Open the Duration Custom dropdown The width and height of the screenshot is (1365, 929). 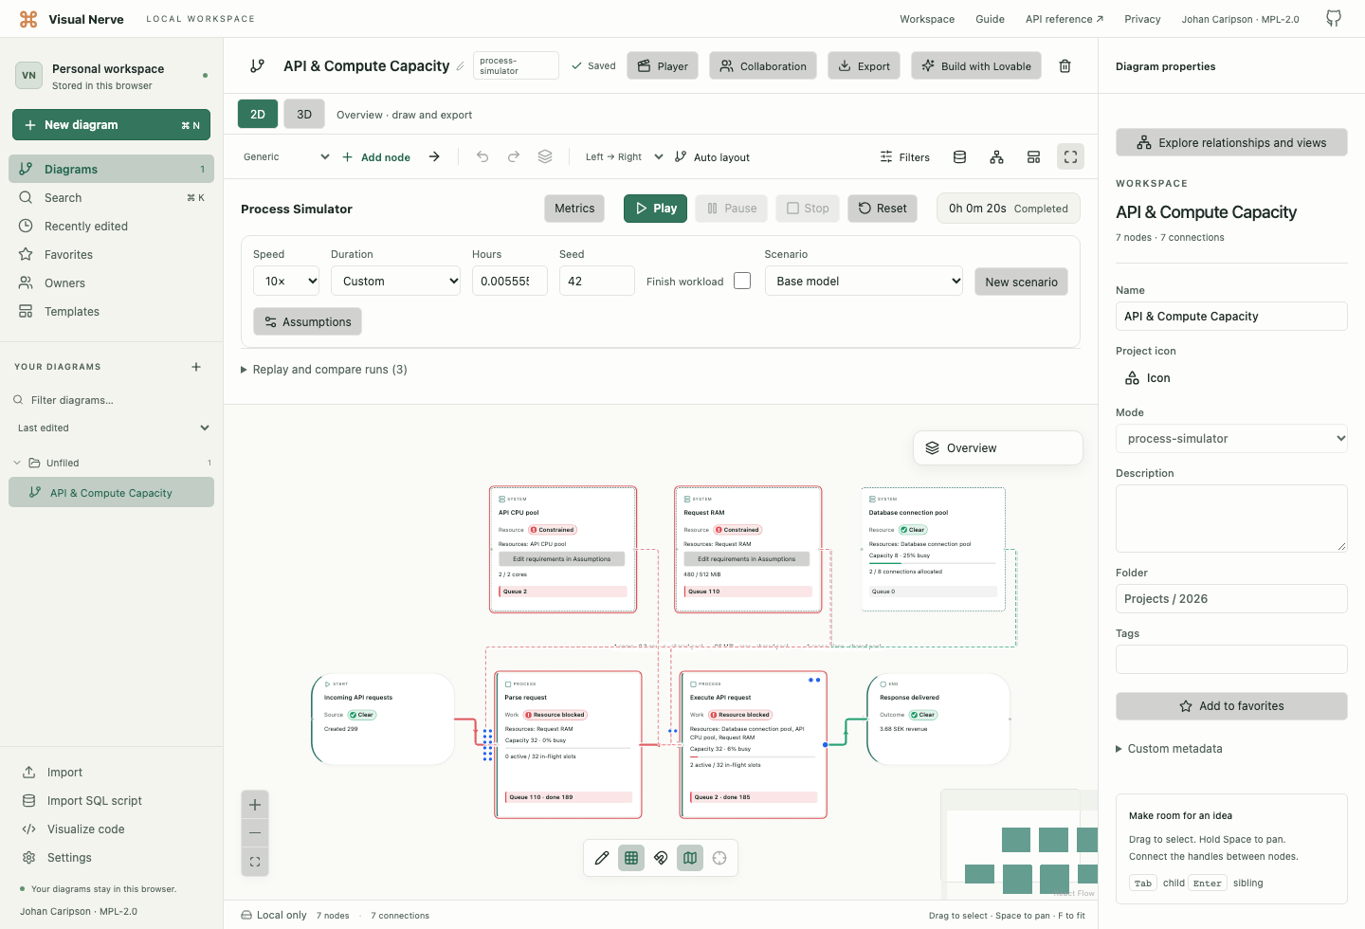[395, 281]
